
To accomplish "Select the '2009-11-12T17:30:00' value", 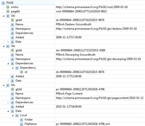I will pyautogui.click(x=69, y=37).
